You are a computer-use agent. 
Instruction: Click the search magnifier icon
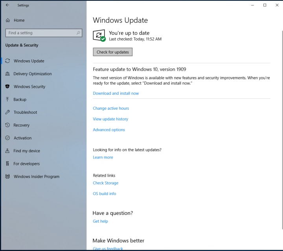click(78, 33)
